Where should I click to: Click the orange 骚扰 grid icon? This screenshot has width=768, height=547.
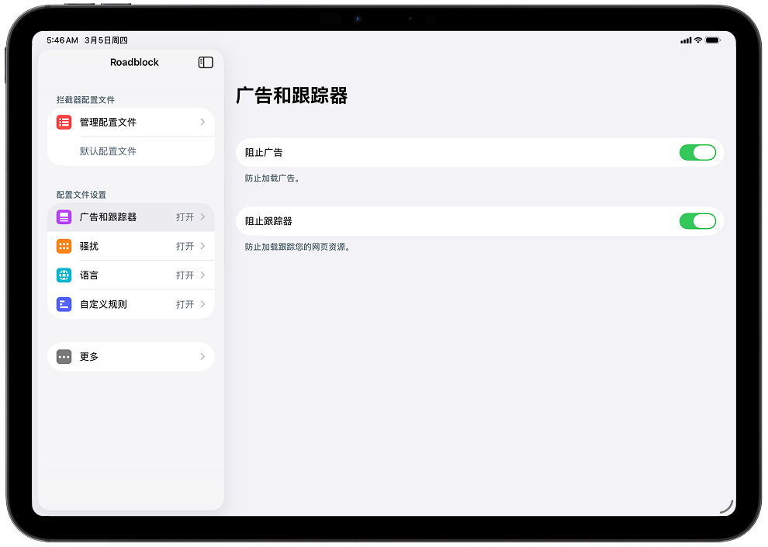click(x=64, y=246)
